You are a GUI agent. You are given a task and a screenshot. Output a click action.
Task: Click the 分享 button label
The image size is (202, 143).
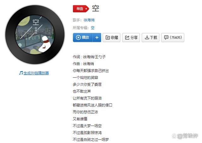(x=134, y=37)
